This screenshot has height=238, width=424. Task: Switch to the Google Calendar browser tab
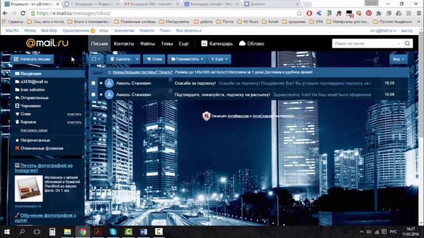(x=211, y=4)
